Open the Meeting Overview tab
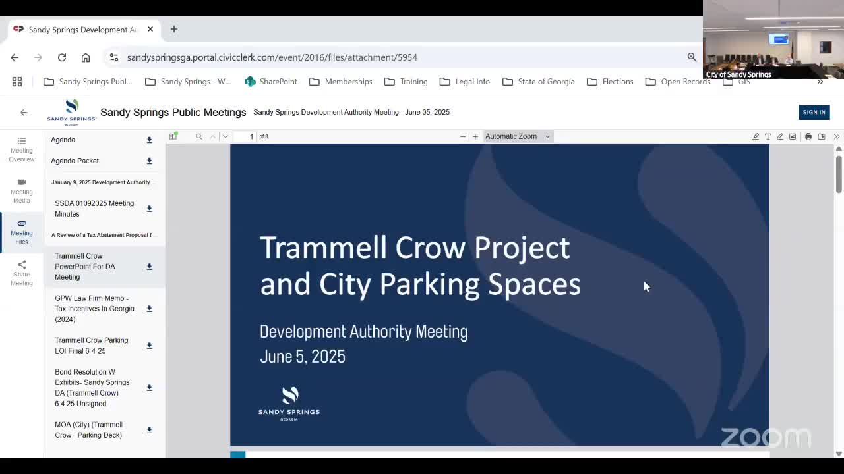 point(22,149)
